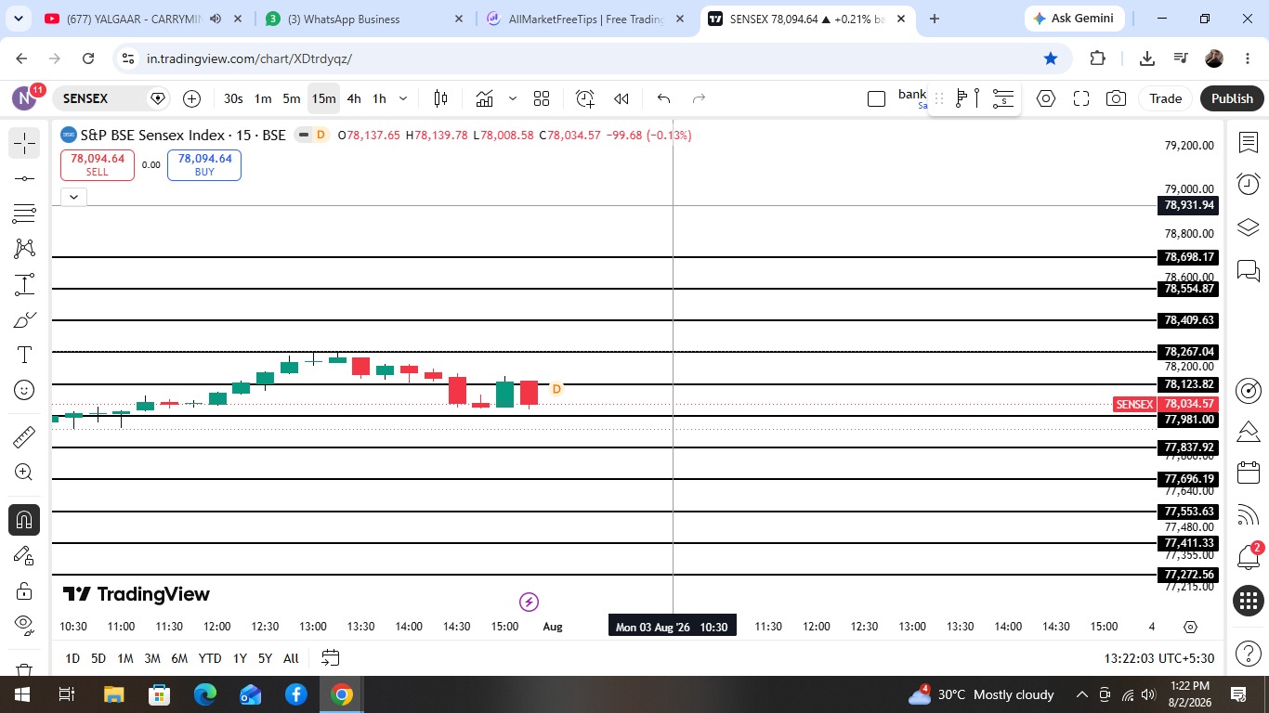
Task: Set the YTD date range
Action: click(x=210, y=658)
